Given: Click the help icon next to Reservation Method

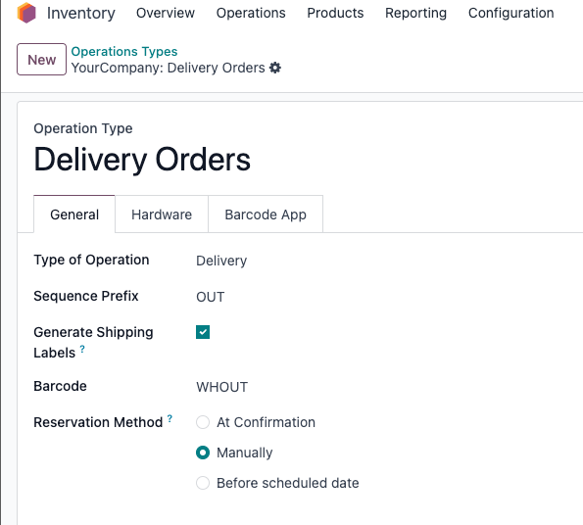Looking at the screenshot, I should 170,418.
